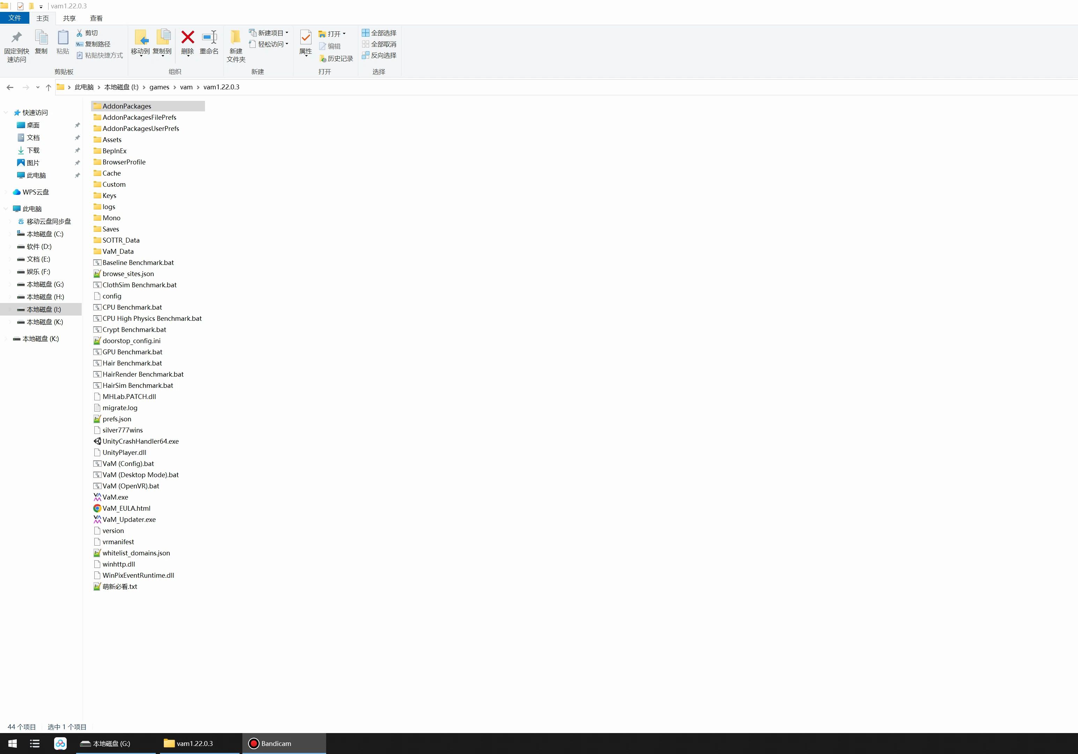Click Edit (编辑) in the ribbon
Image resolution: width=1078 pixels, height=754 pixels.
click(330, 46)
